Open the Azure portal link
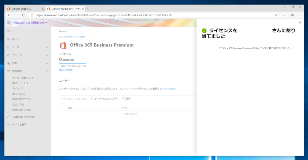308x160 pixels. [x=169, y=89]
